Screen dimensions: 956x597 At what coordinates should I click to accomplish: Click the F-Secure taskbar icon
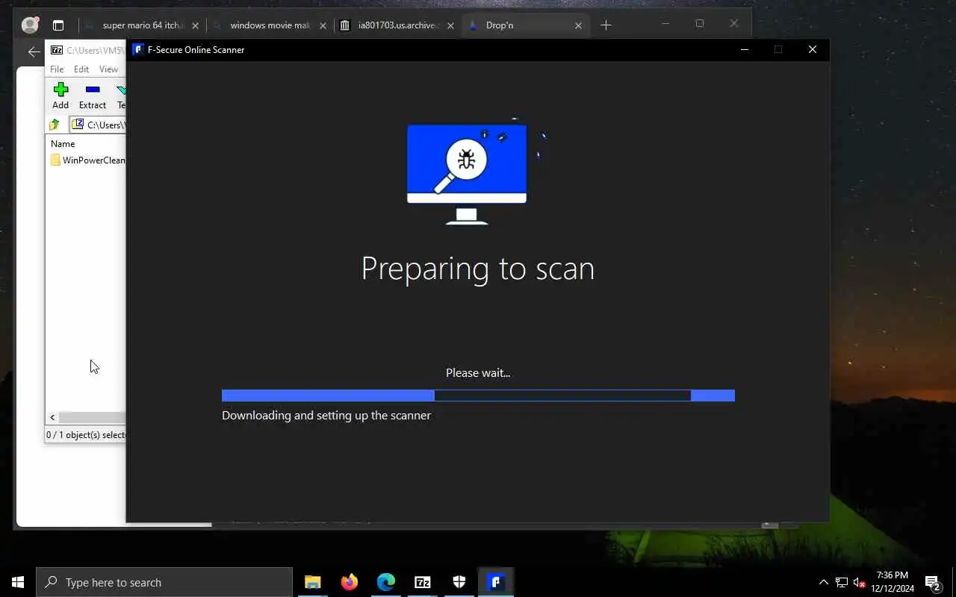(x=496, y=582)
